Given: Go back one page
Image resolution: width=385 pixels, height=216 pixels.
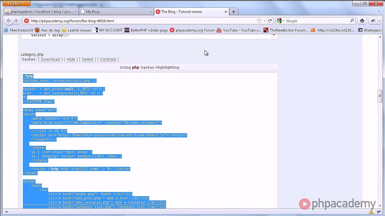Looking at the screenshot, I should click(x=9, y=21).
